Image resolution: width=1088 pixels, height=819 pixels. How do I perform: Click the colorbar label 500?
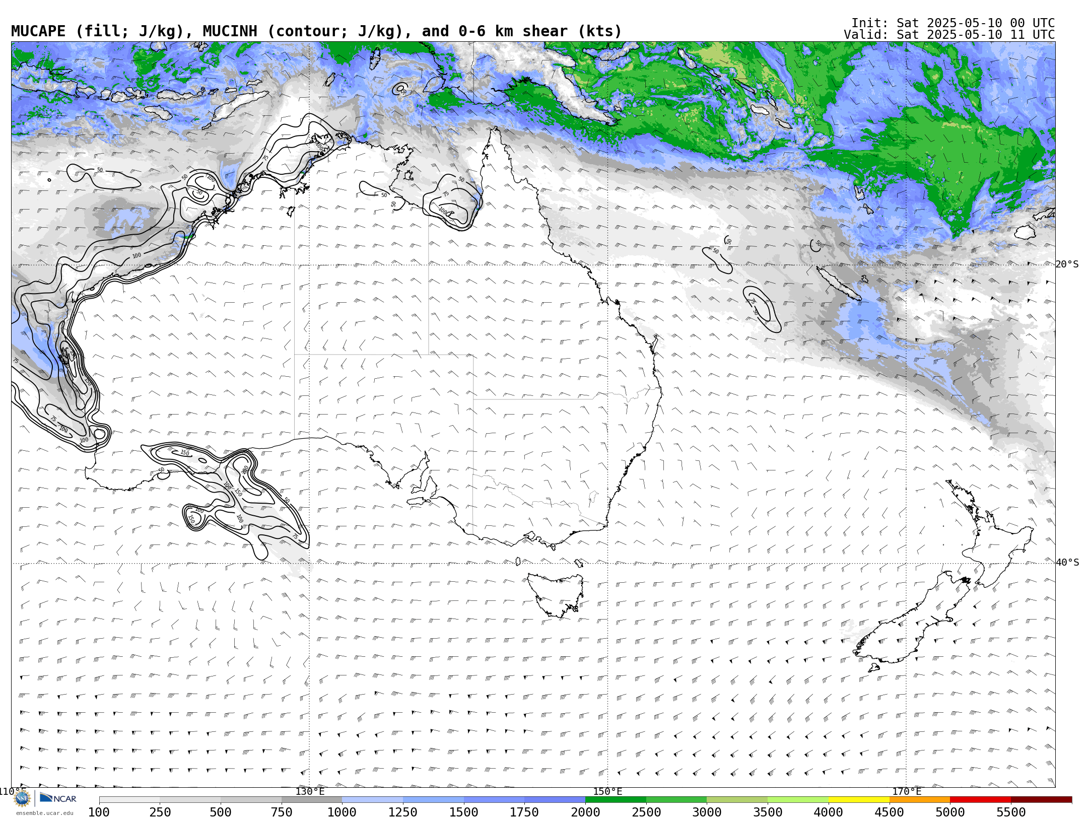221,812
